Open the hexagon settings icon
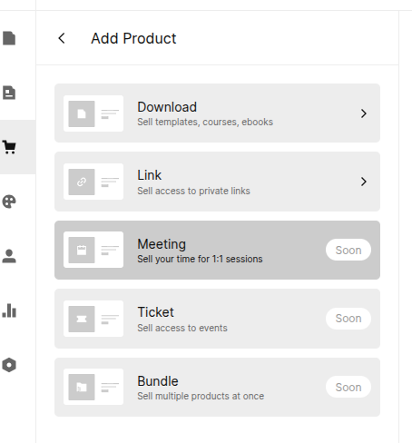The image size is (412, 443). coord(9,365)
